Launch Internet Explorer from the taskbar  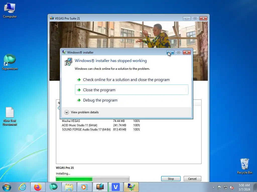pos(22,187)
